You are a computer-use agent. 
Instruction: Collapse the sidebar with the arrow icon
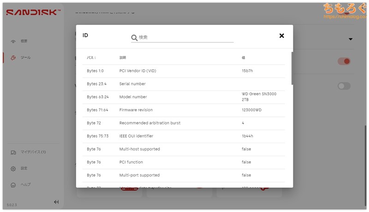[x=56, y=202]
